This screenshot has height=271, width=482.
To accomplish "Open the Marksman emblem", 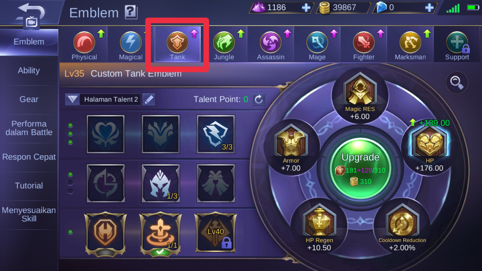I will click(410, 42).
